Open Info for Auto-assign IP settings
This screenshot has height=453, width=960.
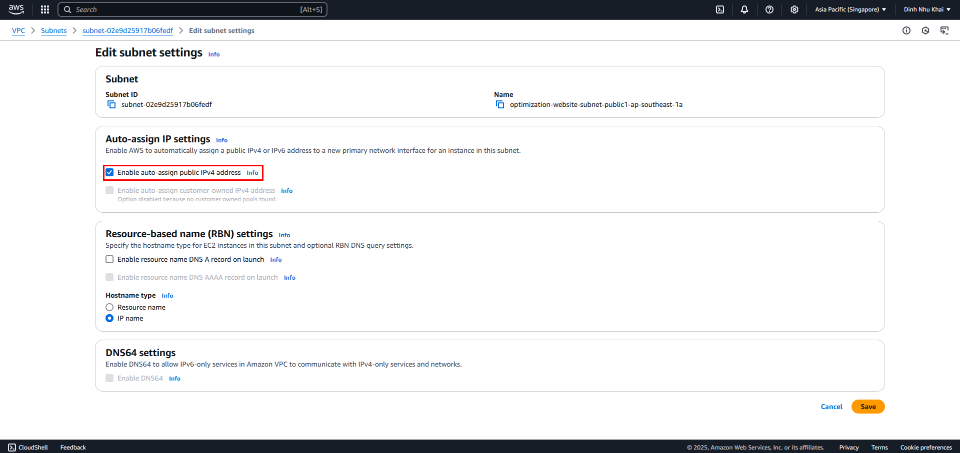point(221,140)
